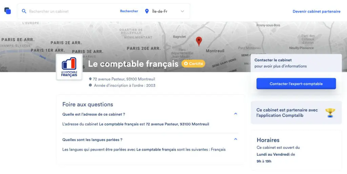Click the Montreuil label on the map
This screenshot has height=174, width=347.
click(x=215, y=51)
